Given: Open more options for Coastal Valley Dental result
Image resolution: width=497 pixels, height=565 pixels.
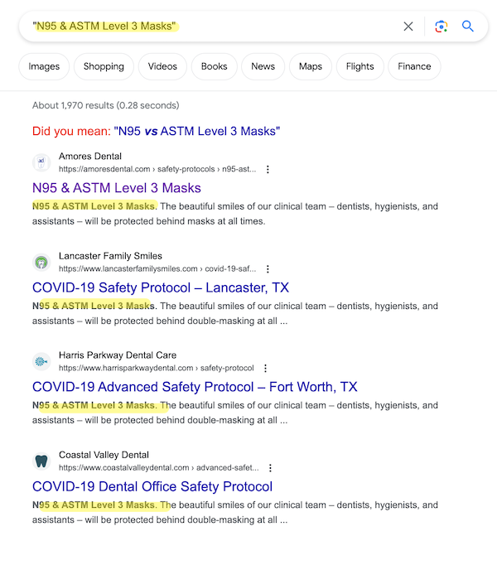Looking at the screenshot, I should (270, 468).
